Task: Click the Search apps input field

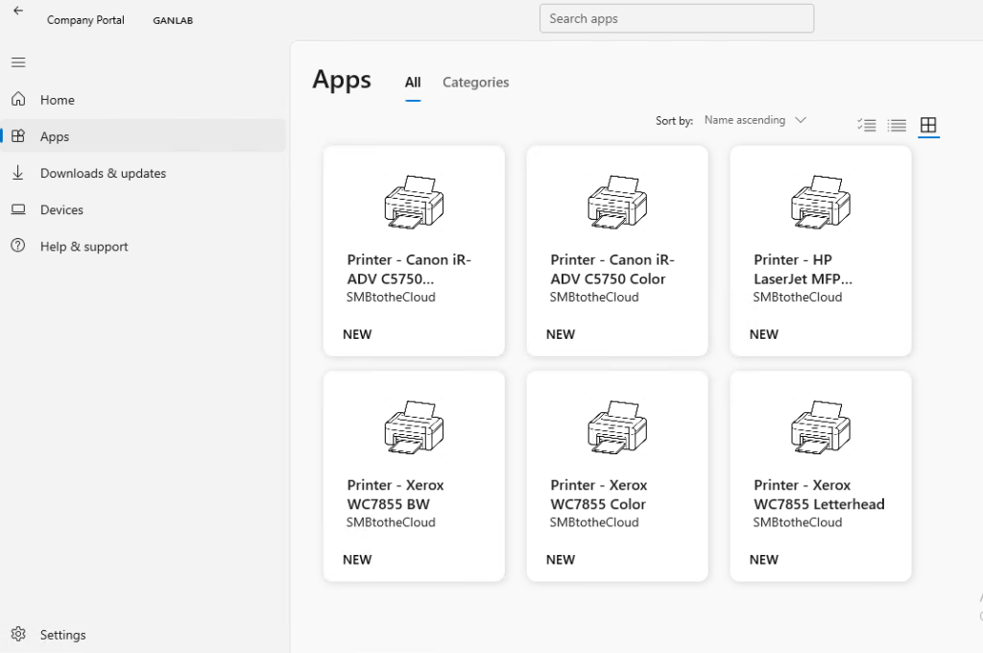Action: pyautogui.click(x=677, y=18)
